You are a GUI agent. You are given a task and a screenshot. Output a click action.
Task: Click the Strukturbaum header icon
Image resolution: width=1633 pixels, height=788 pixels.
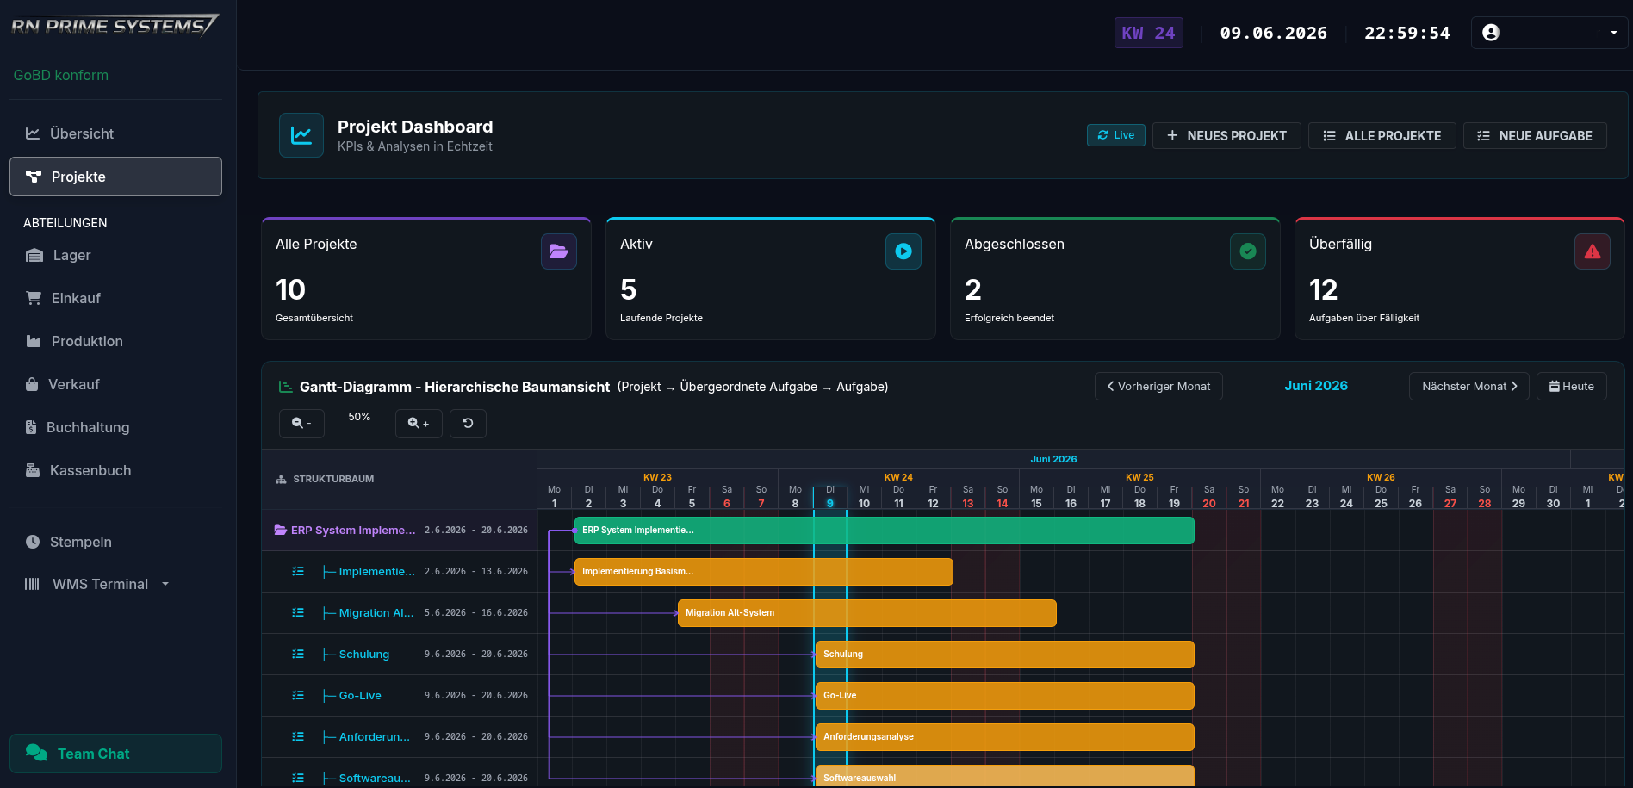[281, 480]
